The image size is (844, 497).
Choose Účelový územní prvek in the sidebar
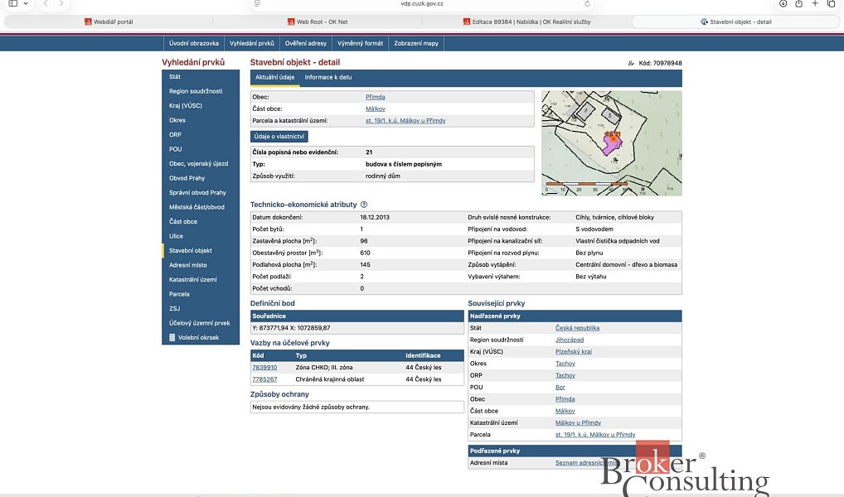coord(199,324)
